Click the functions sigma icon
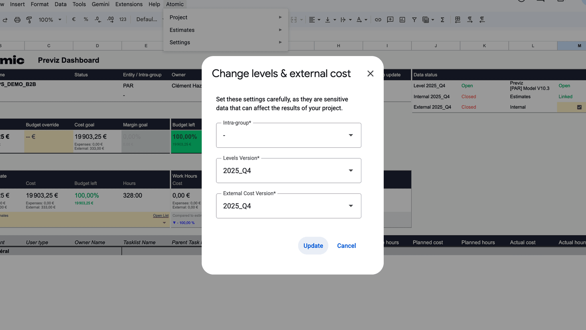586x330 pixels. point(442,20)
